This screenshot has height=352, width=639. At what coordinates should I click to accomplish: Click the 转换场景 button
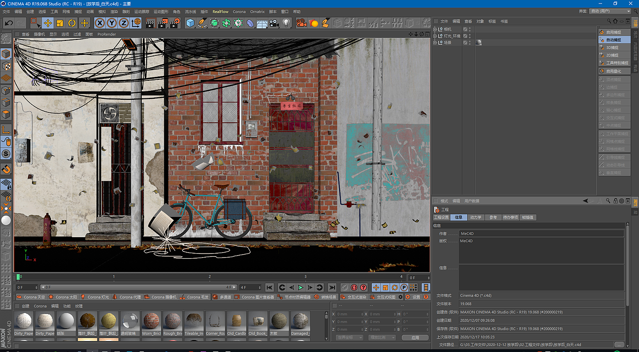(x=325, y=297)
